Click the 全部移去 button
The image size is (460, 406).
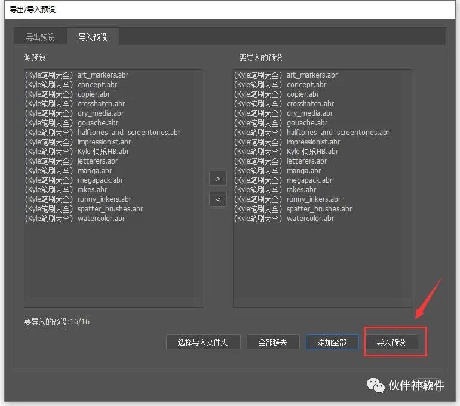tap(273, 342)
